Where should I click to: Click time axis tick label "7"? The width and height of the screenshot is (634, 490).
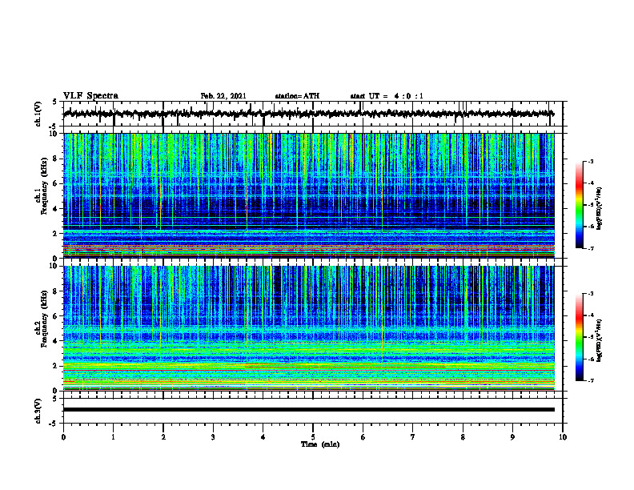coord(413,437)
